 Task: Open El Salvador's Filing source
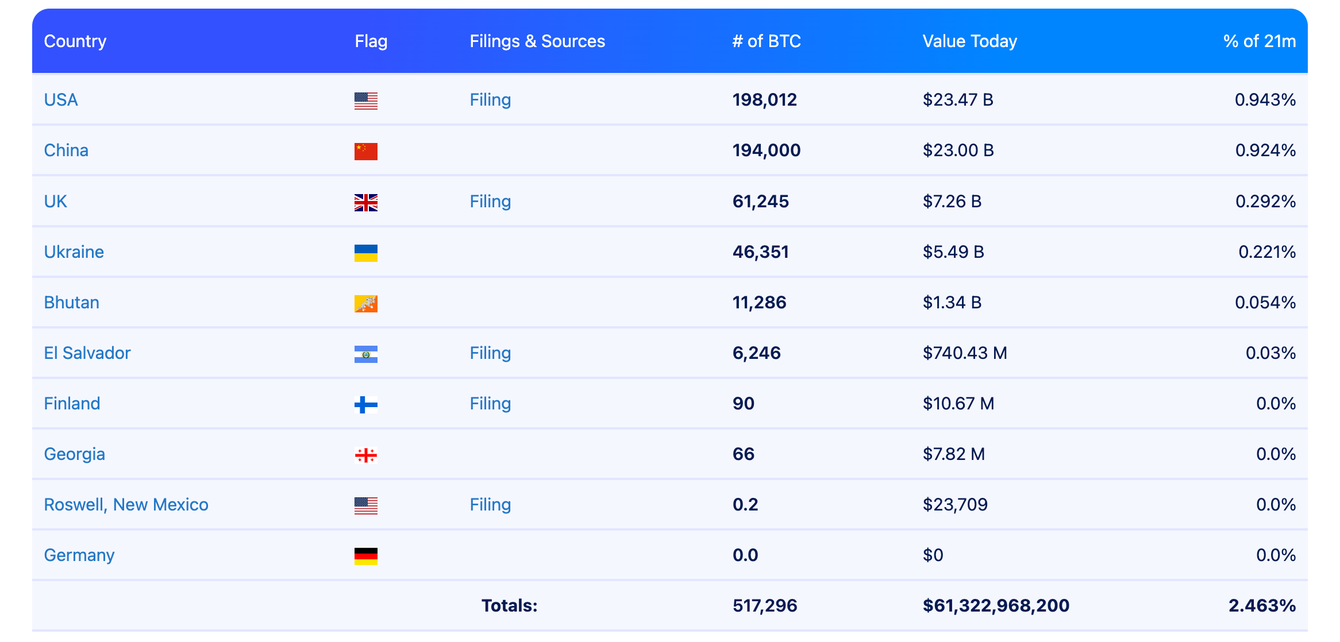pyautogui.click(x=490, y=353)
